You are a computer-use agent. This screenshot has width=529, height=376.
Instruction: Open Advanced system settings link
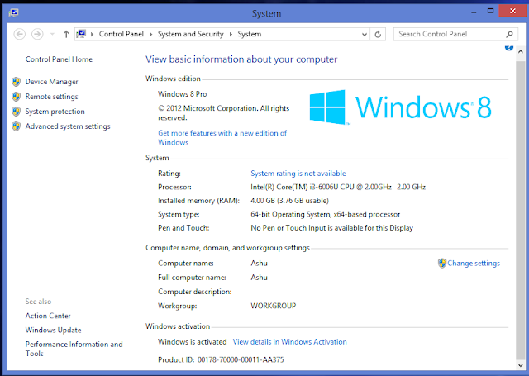coord(68,126)
